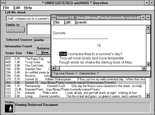Select Aubade by Philip Larkin row

[75, 93]
